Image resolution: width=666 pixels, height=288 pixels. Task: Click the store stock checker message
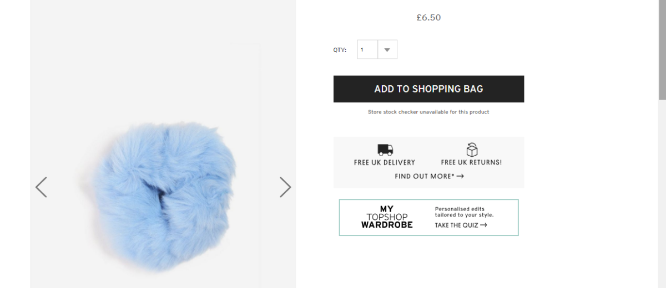[428, 112]
